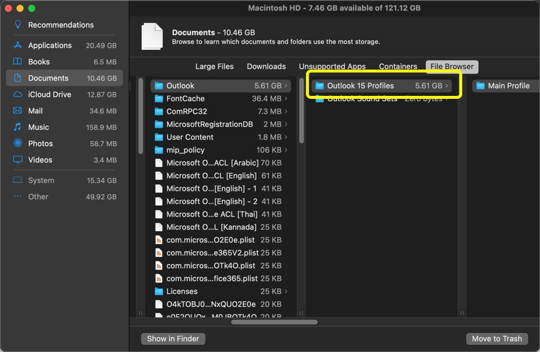Image resolution: width=540 pixels, height=352 pixels.
Task: Expand the Outlook folder chevron
Action: (x=286, y=86)
